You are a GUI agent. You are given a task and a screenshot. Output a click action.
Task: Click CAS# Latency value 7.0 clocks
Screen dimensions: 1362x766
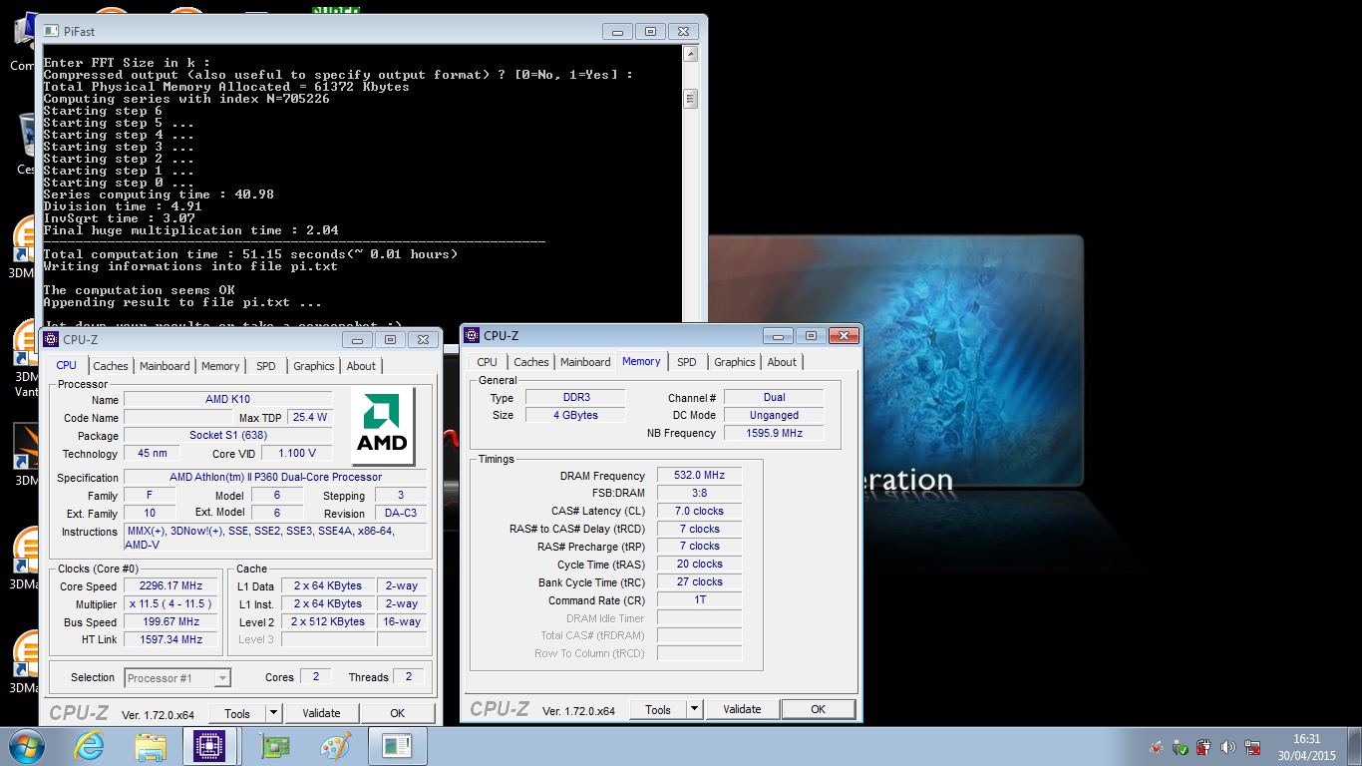(699, 511)
